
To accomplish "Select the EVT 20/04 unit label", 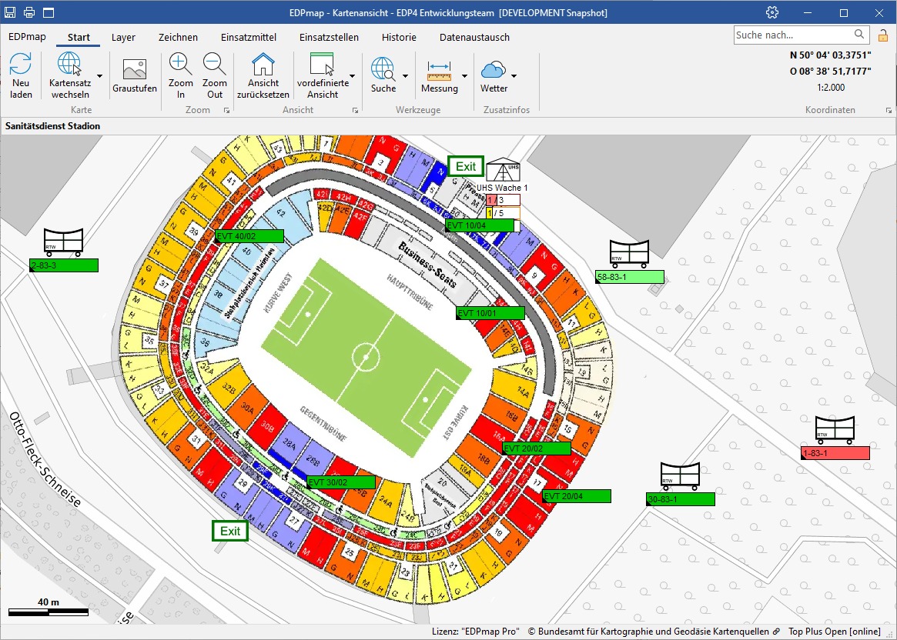I will 577,496.
